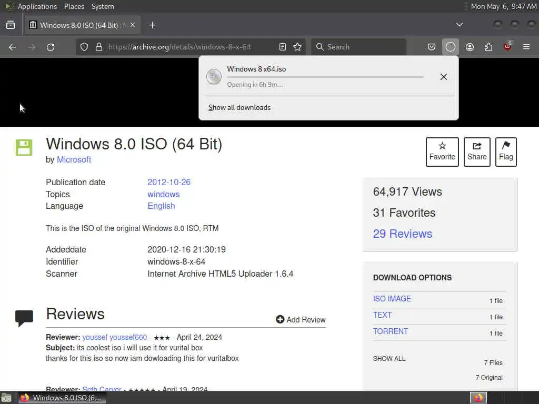Click Add Review
Viewport: 539px width, 404px height.
[x=301, y=319]
